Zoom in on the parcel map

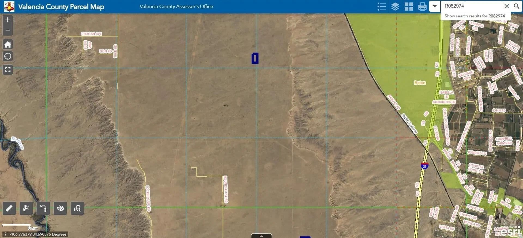tap(8, 20)
